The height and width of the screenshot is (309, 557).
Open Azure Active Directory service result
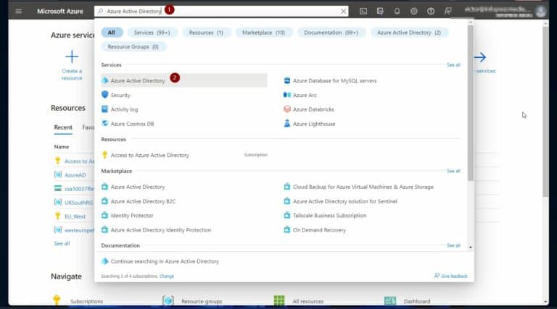pyautogui.click(x=184, y=80)
